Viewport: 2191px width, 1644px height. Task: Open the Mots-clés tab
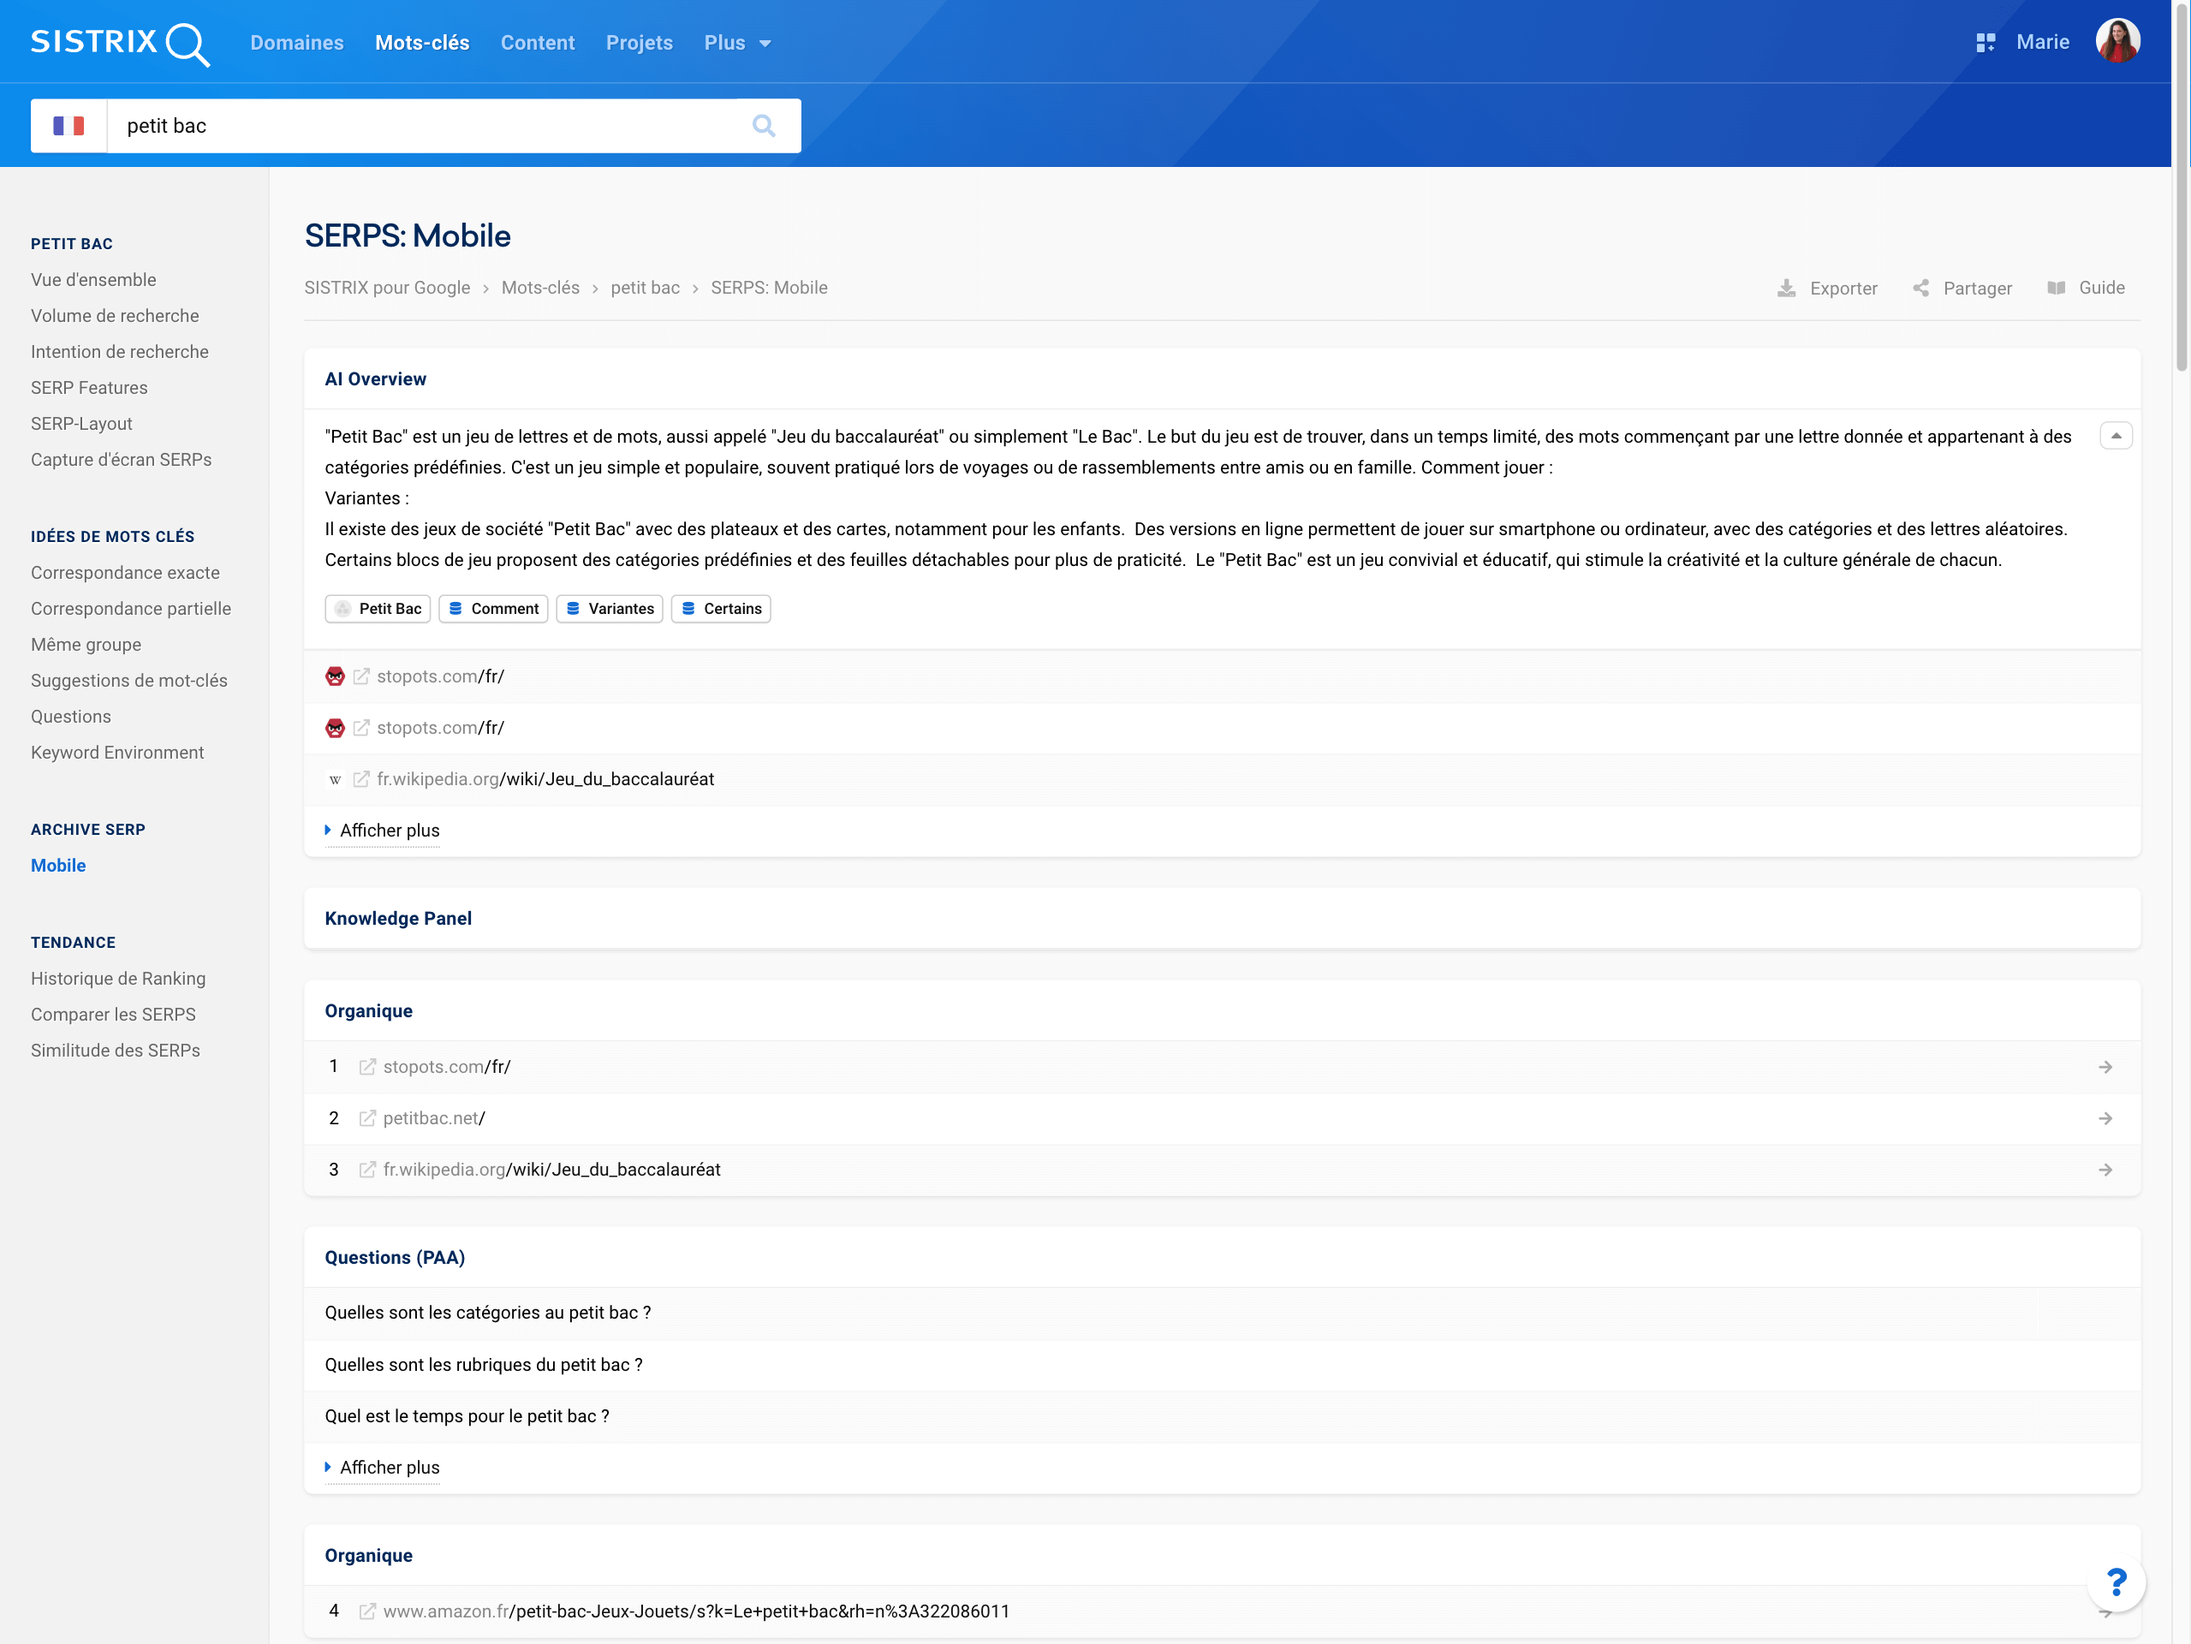pos(422,43)
